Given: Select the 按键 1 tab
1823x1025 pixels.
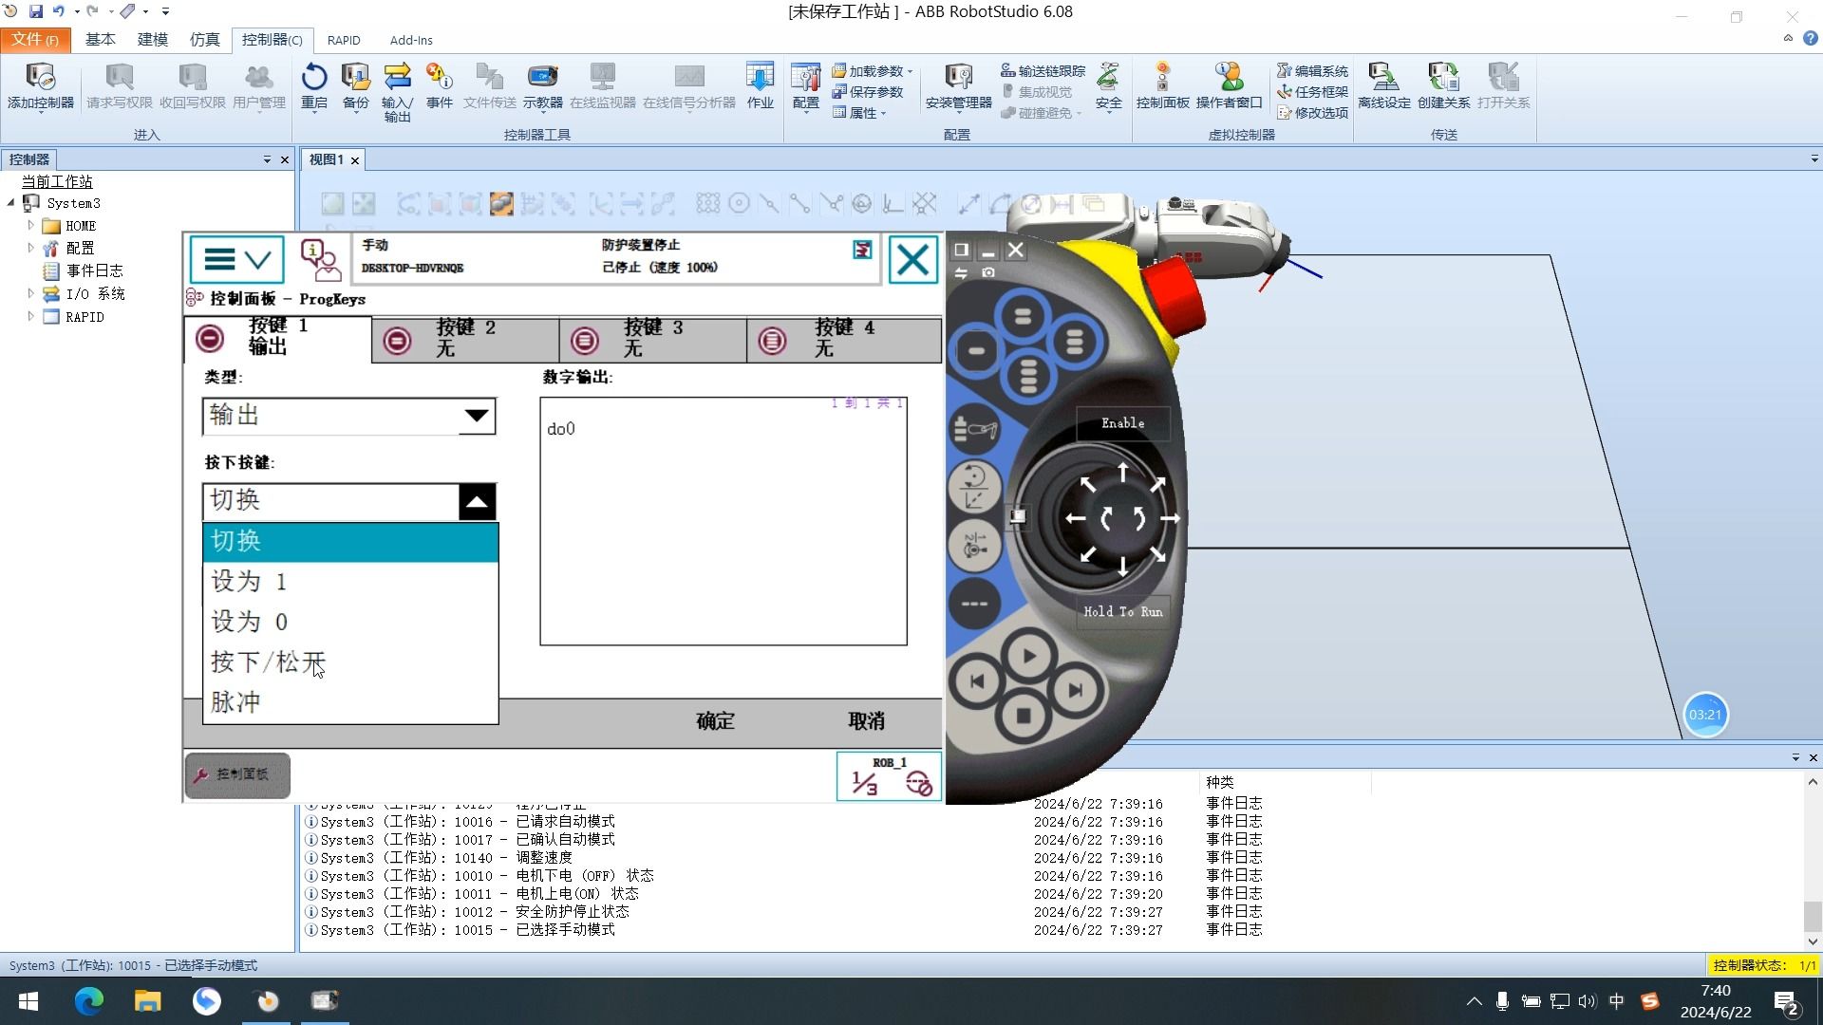Looking at the screenshot, I should click(277, 338).
